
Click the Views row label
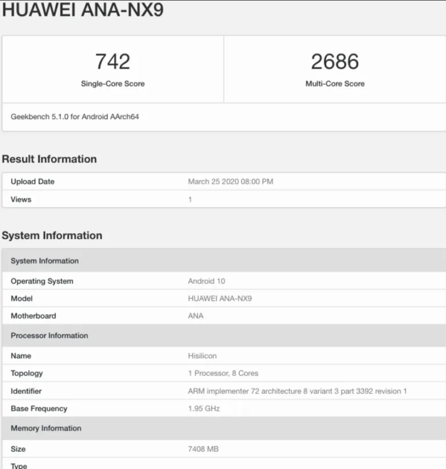pos(21,200)
